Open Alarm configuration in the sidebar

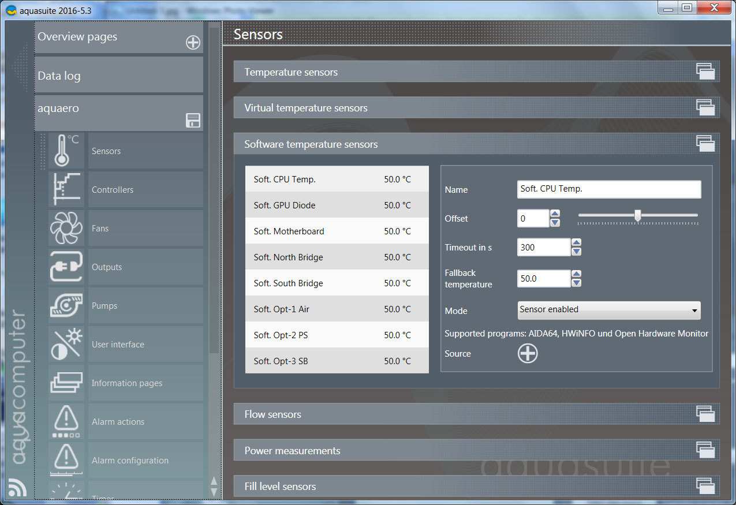tap(130, 461)
